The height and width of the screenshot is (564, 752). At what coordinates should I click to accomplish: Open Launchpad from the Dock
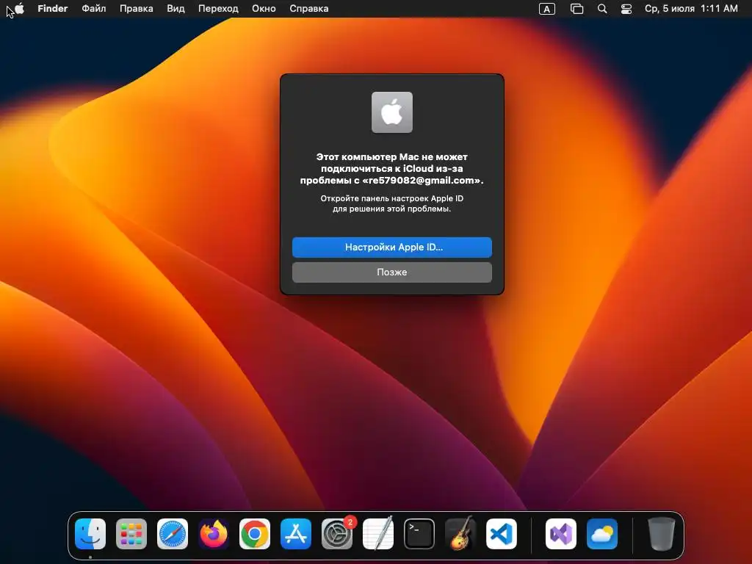point(131,534)
